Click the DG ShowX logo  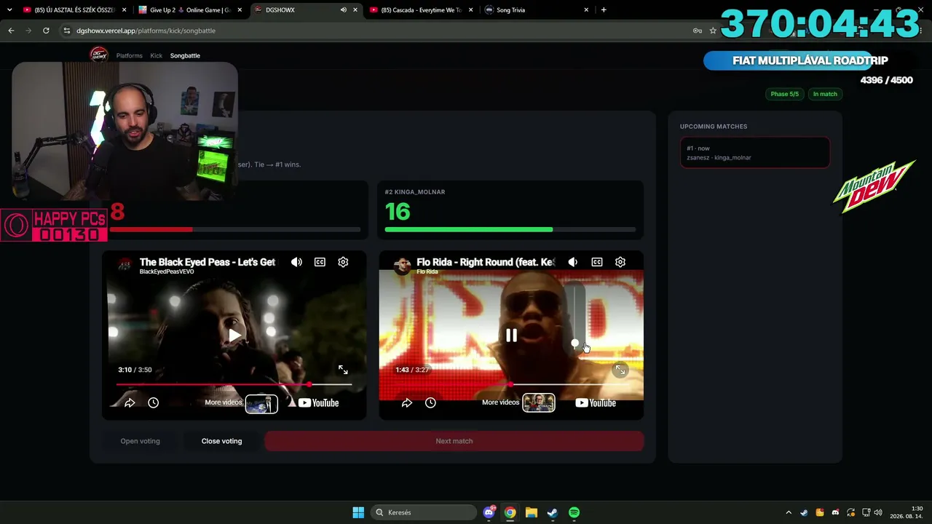(98, 55)
